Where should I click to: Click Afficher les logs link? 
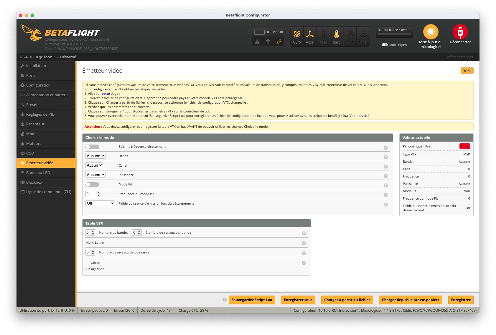coord(460,57)
